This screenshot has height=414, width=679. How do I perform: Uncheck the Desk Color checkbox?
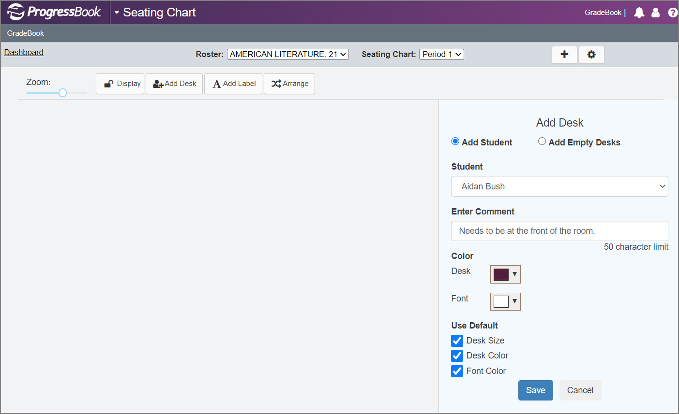point(457,356)
